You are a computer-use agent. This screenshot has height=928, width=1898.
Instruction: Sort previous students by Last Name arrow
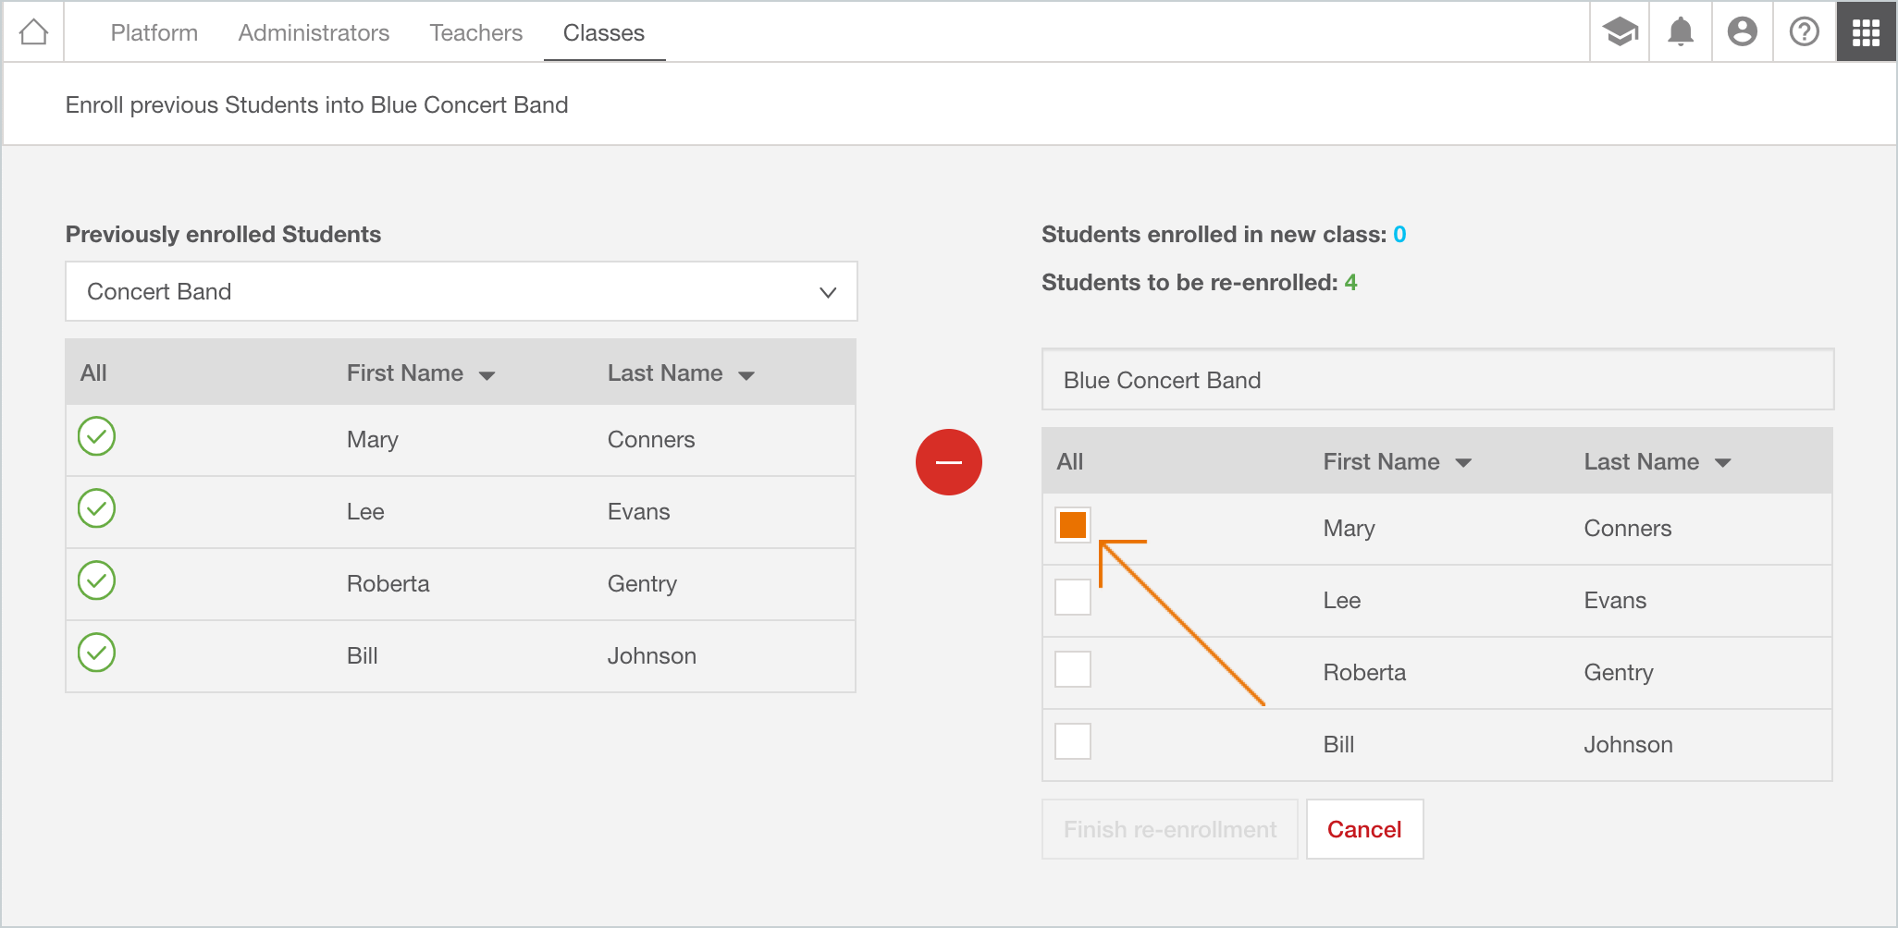[x=746, y=375]
